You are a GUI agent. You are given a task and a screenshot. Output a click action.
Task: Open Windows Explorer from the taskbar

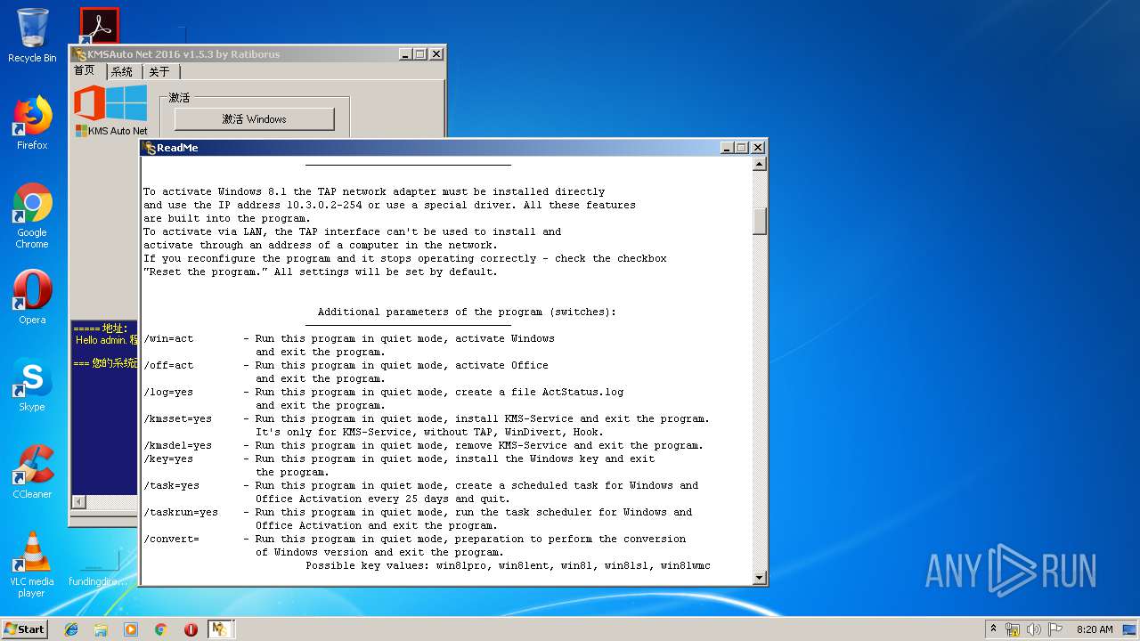(101, 629)
